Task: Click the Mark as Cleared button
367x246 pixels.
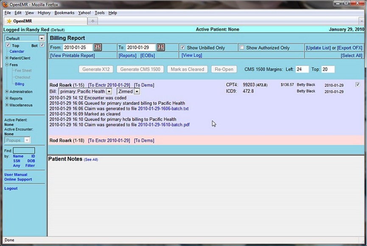Action: click(x=187, y=69)
